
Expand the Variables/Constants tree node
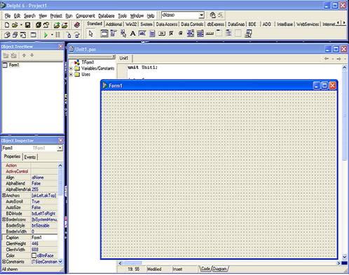(x=71, y=69)
